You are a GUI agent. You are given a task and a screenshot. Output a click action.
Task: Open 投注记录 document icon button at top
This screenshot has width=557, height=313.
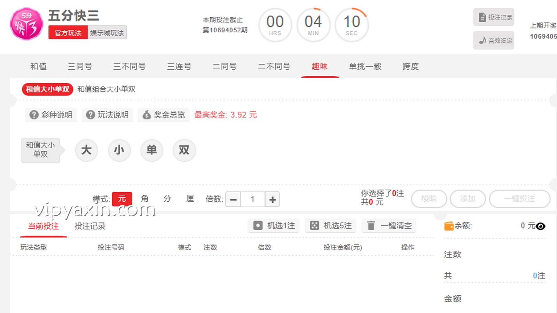tap(493, 17)
